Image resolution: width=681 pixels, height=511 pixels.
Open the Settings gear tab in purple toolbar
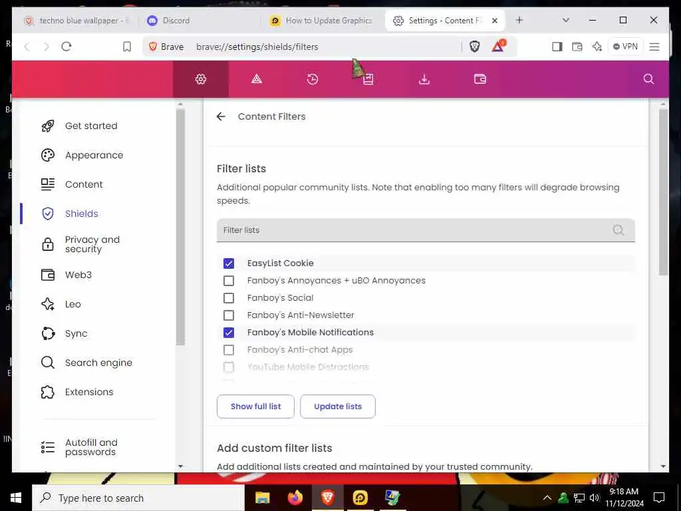click(x=201, y=79)
